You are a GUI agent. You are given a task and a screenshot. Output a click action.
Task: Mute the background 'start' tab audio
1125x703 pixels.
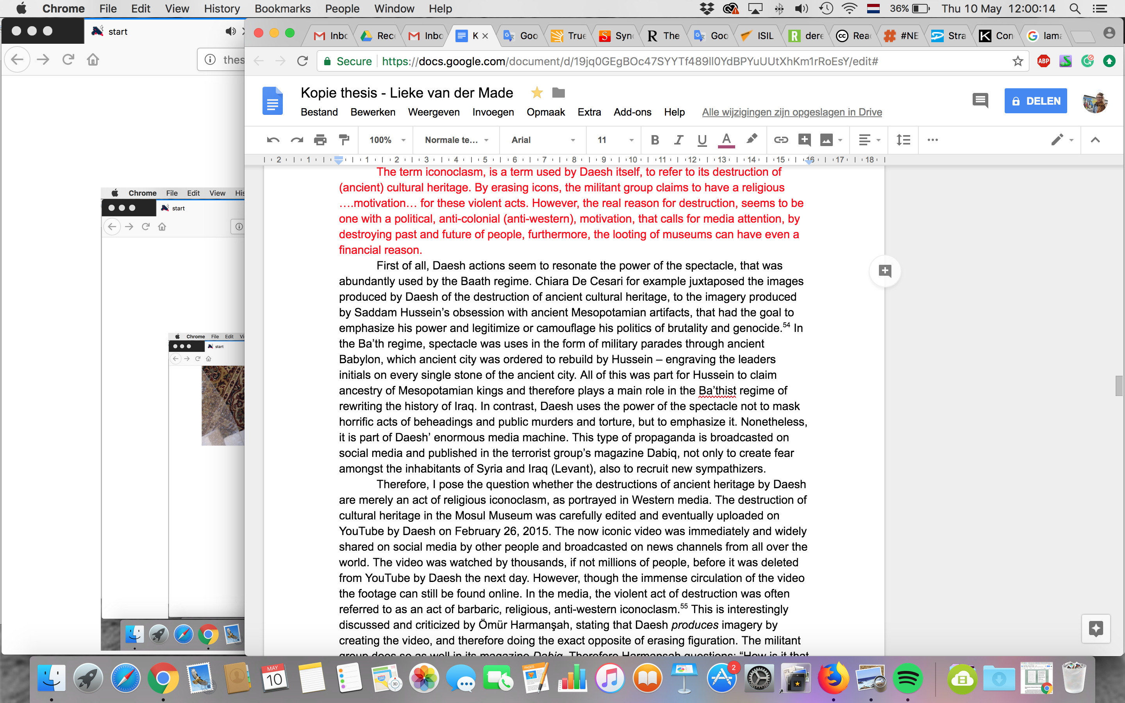tap(230, 31)
